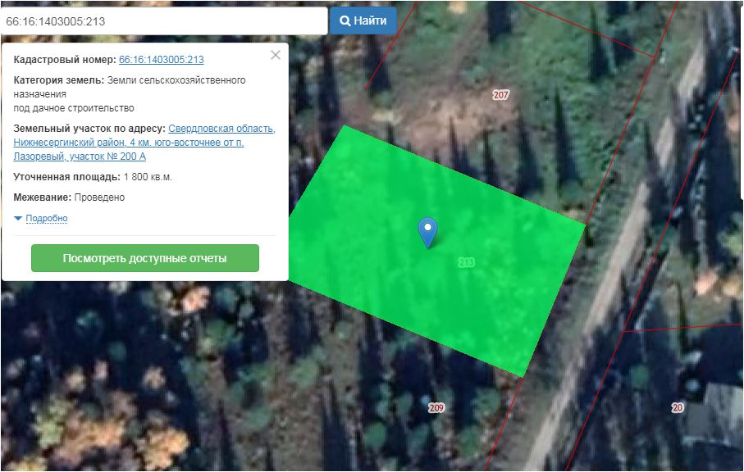Select parcel labeled 209 on map
The height and width of the screenshot is (472, 744).
click(x=436, y=407)
